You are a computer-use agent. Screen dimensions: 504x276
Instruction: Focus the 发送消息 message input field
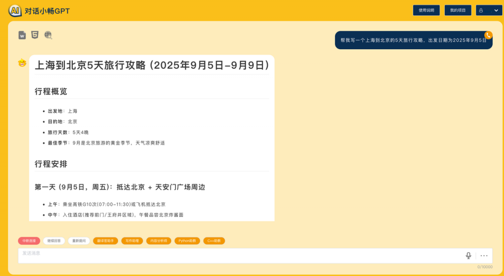(x=236, y=255)
